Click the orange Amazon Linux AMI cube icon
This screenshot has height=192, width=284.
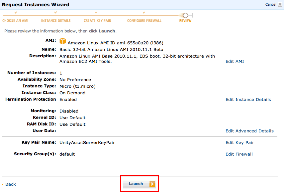(x=63, y=41)
